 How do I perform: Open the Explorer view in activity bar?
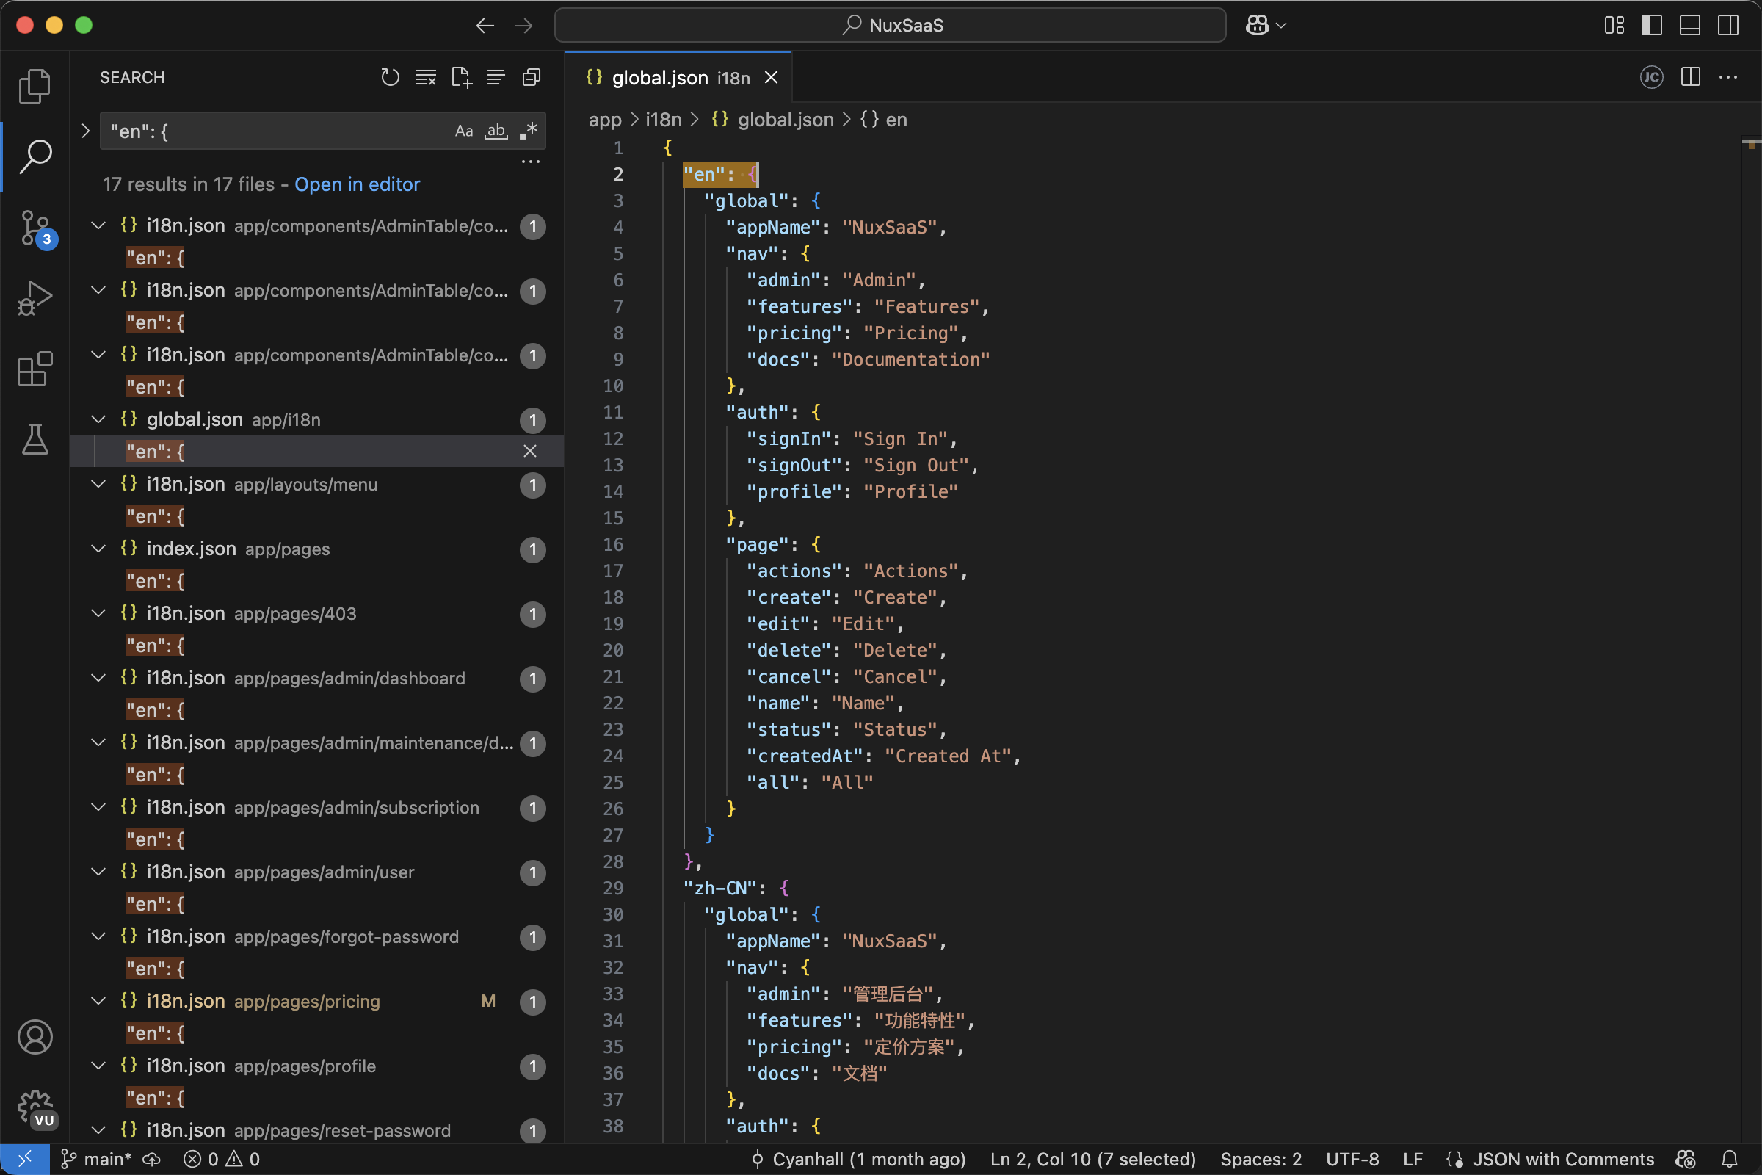coord(35,86)
